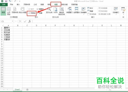Switch to the Data (数据) tab

point(42,5)
